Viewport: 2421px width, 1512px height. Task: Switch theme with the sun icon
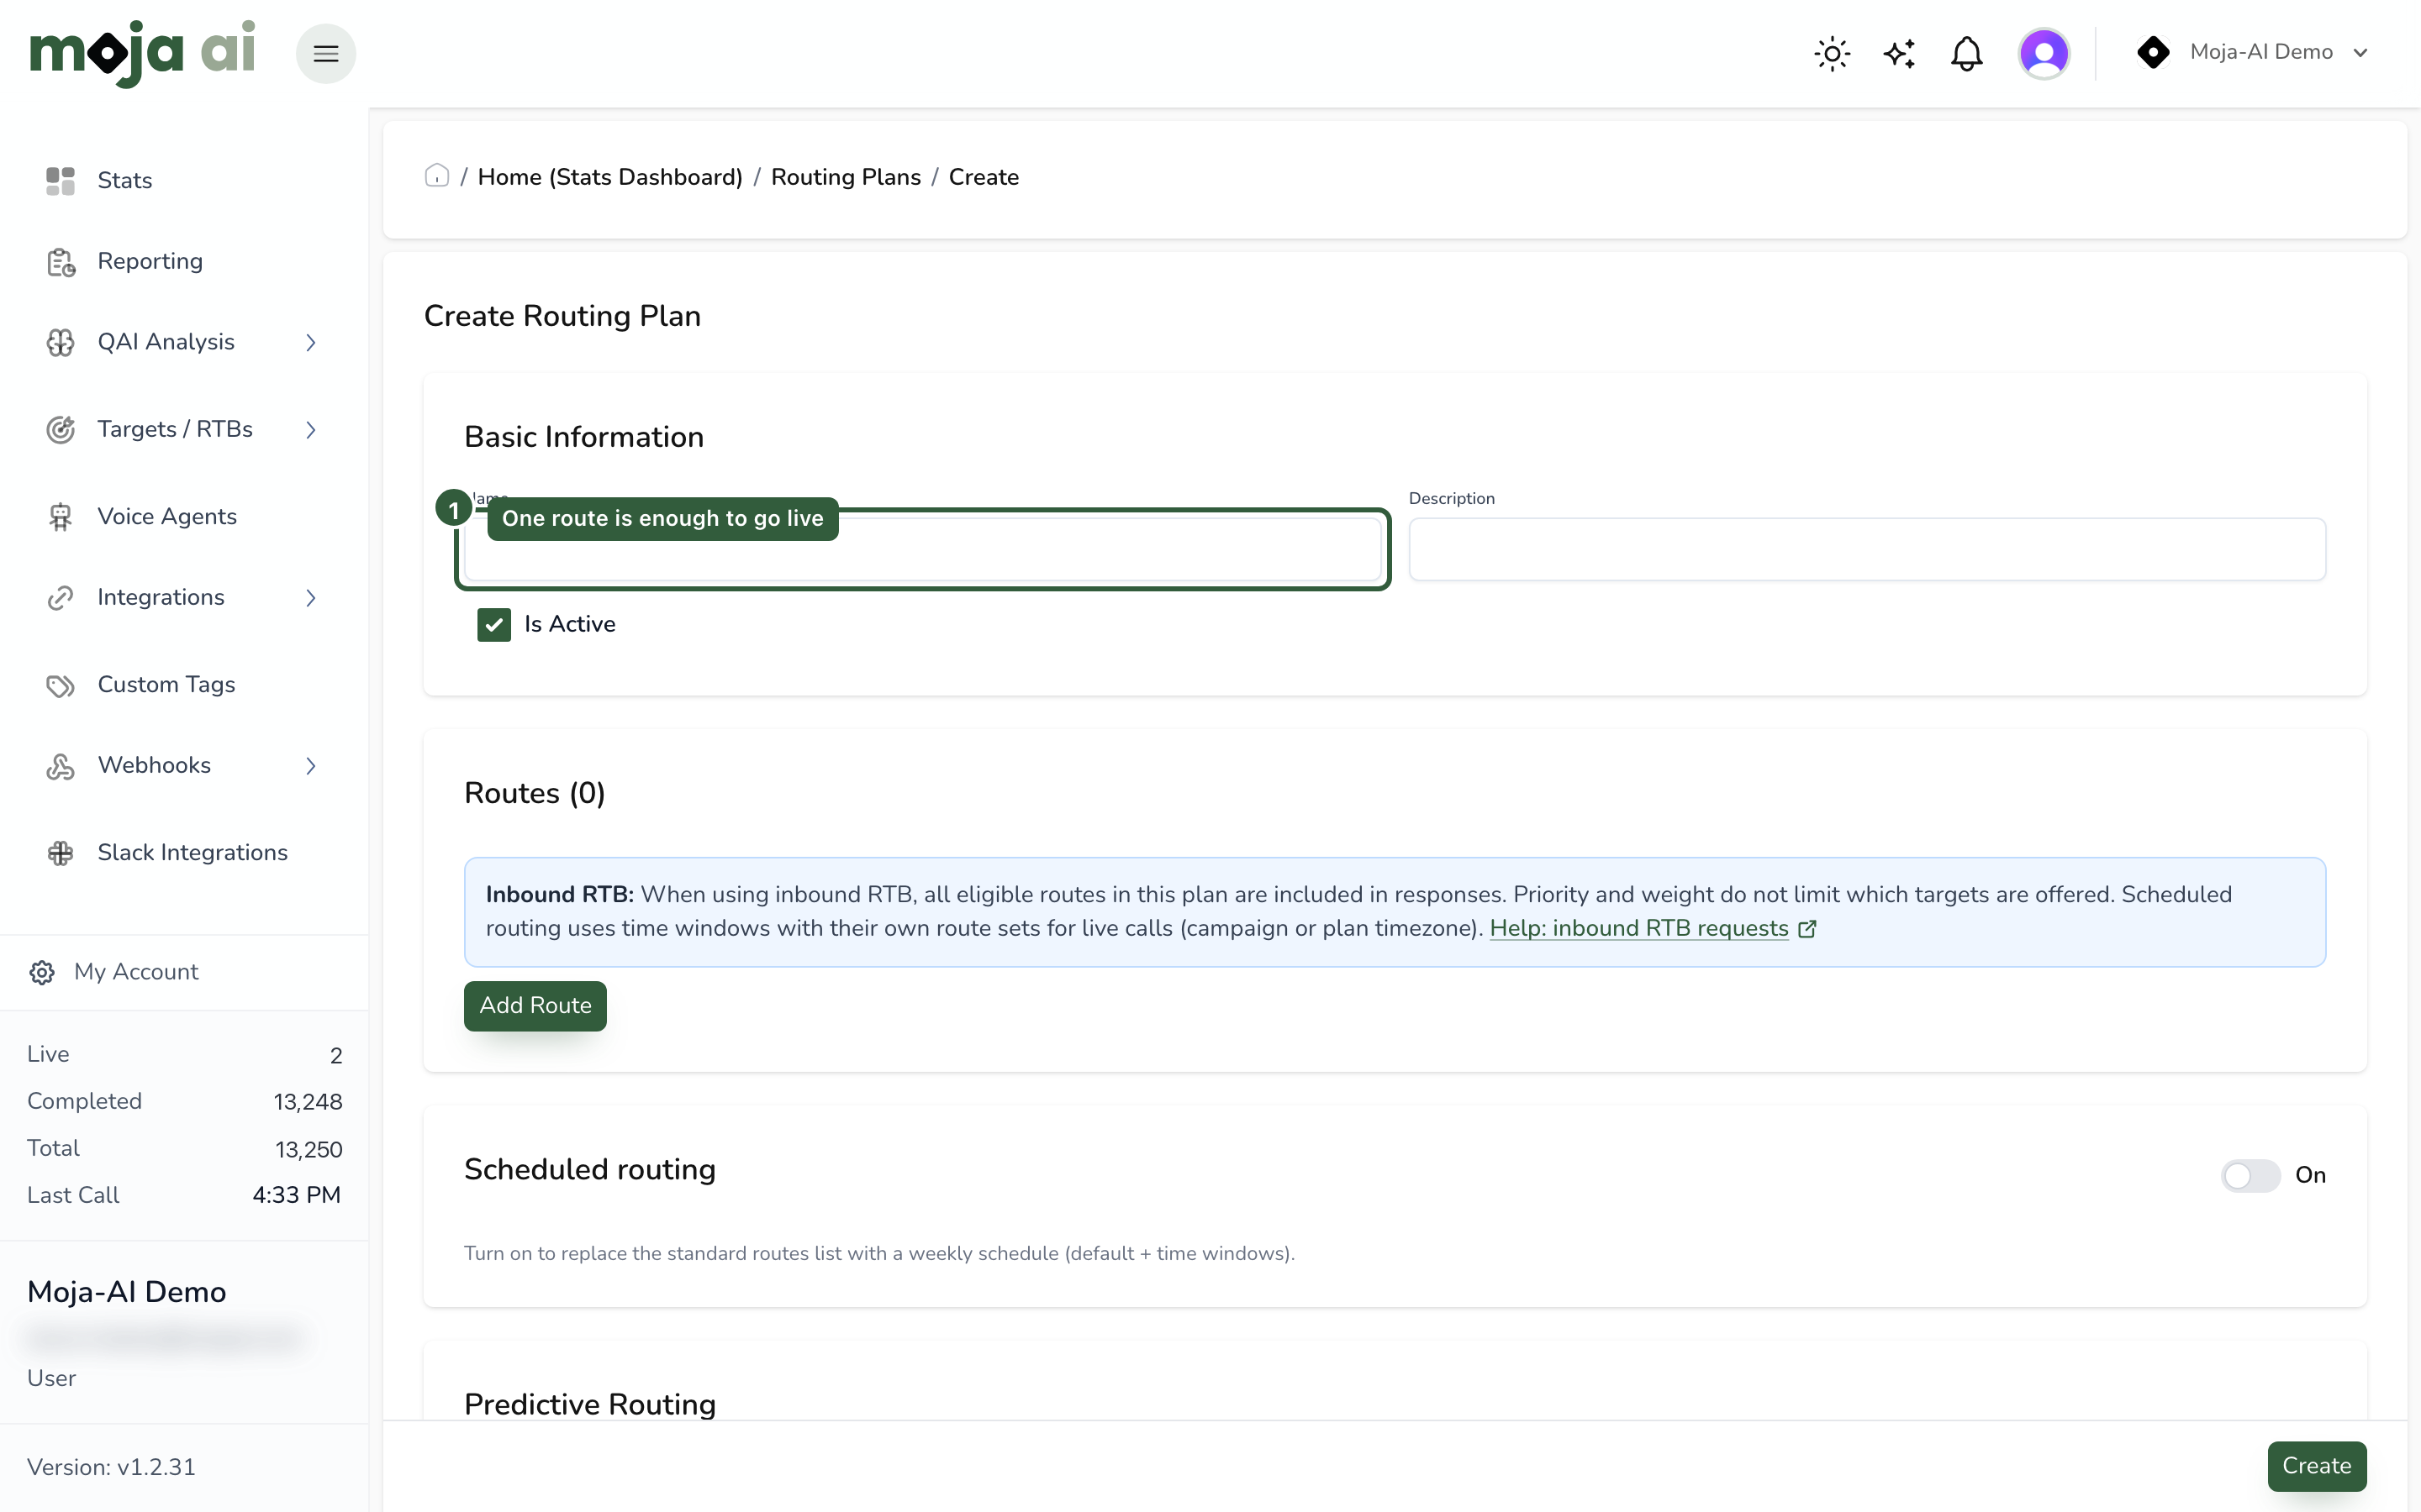click(1832, 53)
